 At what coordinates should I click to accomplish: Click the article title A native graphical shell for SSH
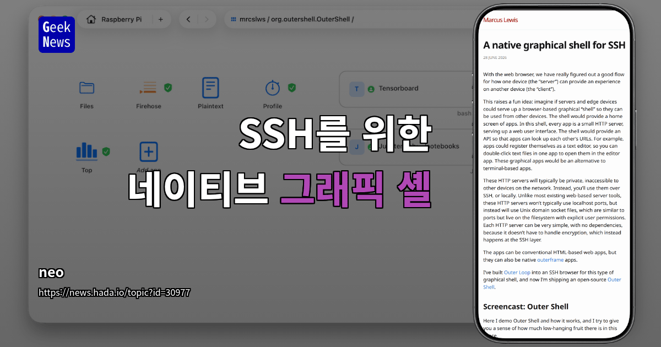coord(554,45)
